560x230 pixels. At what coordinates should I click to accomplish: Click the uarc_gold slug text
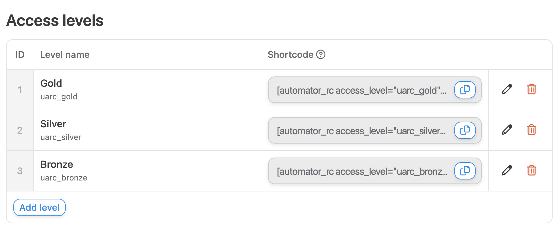59,97
